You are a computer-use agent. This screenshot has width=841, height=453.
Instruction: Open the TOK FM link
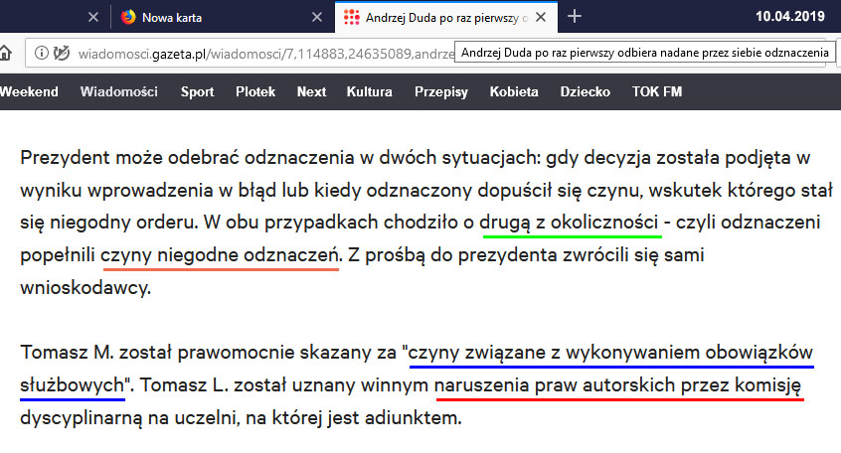tap(657, 91)
